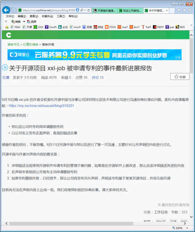The width and height of the screenshot is (195, 232).
Task: Open the xuxueli blog 918201 link
Action: point(41,106)
